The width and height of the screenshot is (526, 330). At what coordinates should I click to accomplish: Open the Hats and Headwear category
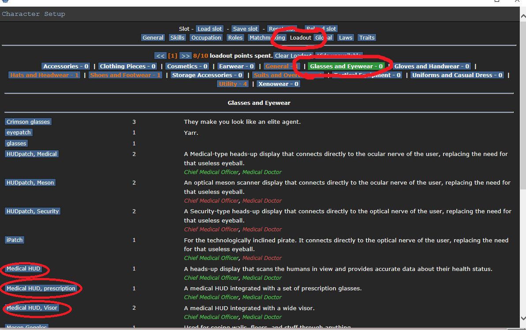click(44, 75)
